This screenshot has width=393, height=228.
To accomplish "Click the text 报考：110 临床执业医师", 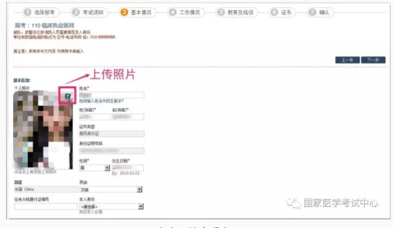I will click(44, 25).
